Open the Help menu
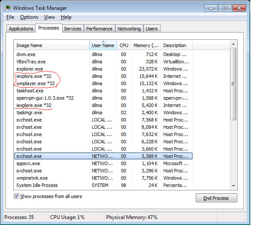The height and width of the screenshot is (225, 263). pos(66,17)
